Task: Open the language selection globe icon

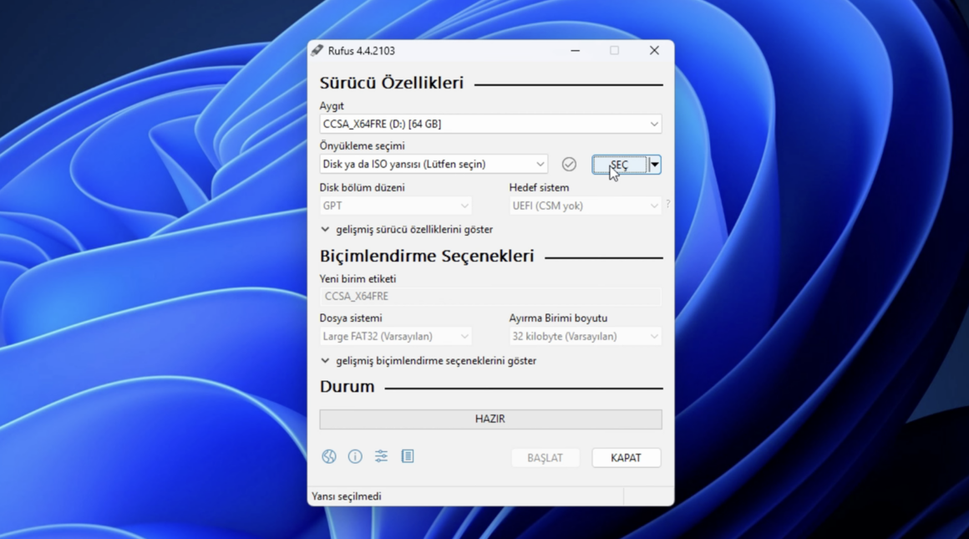Action: tap(329, 457)
